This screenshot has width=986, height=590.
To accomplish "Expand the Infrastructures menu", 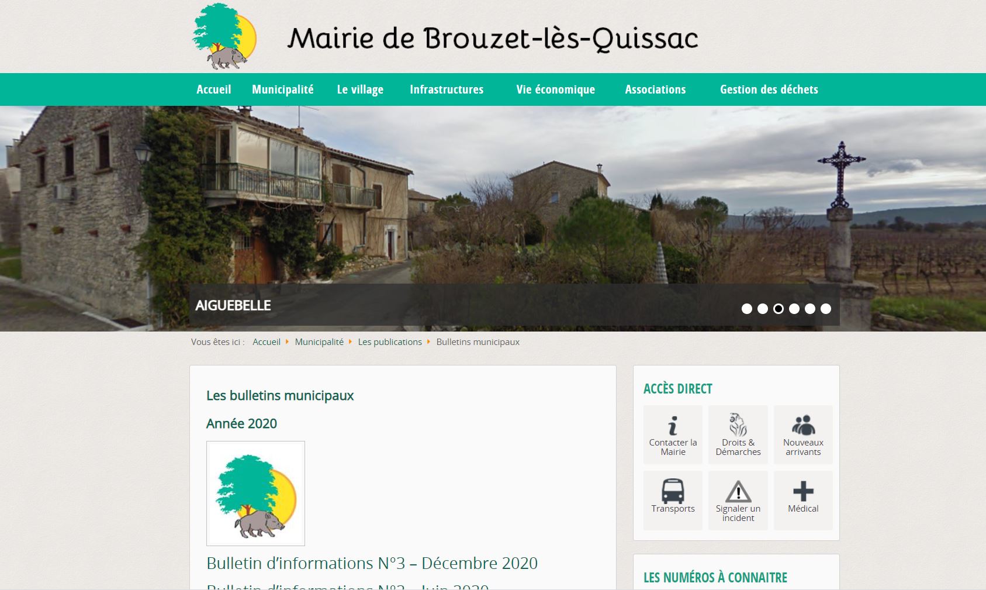I will tap(447, 89).
